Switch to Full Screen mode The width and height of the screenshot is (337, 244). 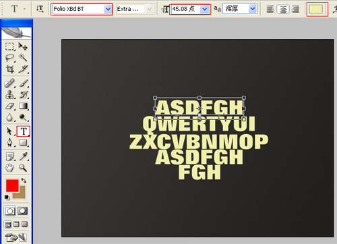(24, 224)
